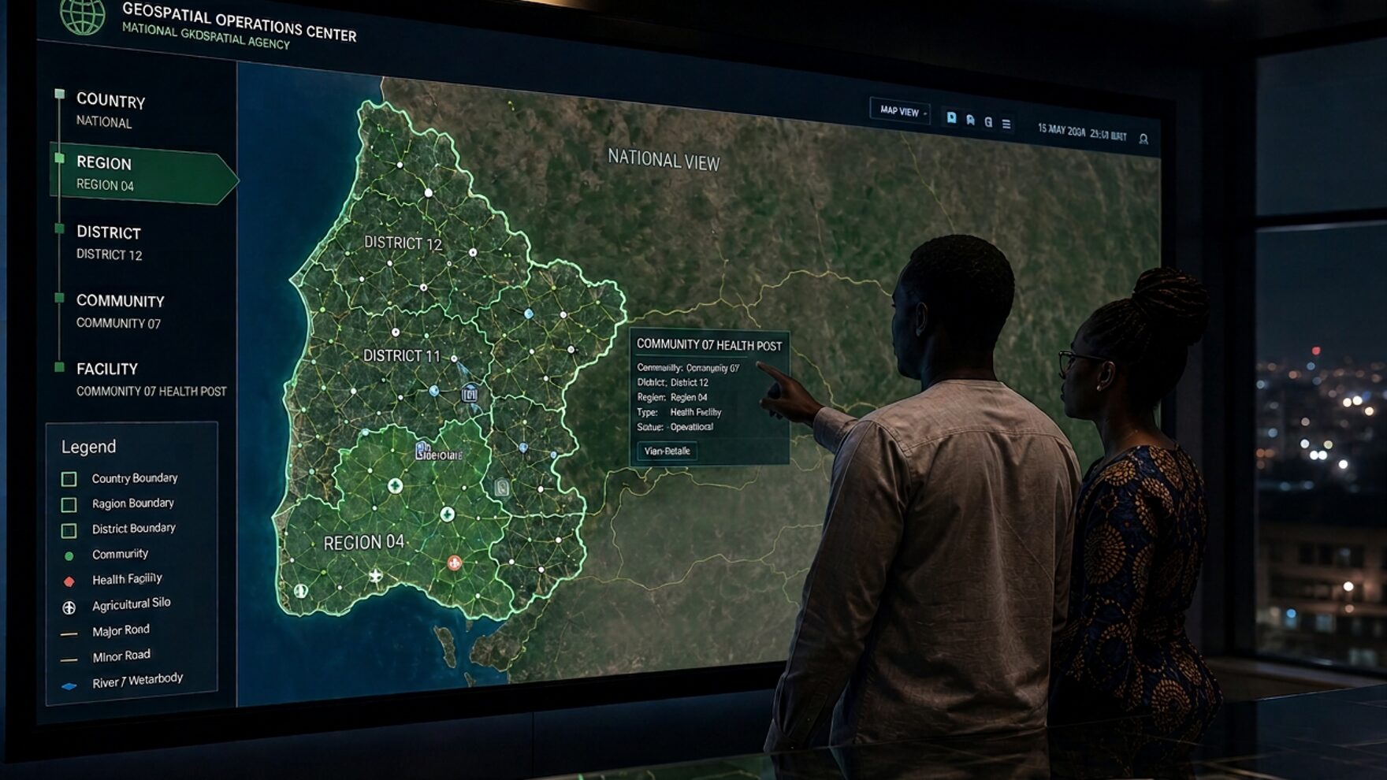Click the River / Waterbody legend label
The image size is (1387, 780).
pos(138,681)
